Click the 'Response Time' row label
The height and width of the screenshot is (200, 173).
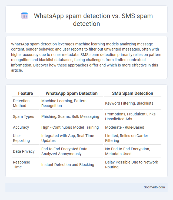(25, 165)
